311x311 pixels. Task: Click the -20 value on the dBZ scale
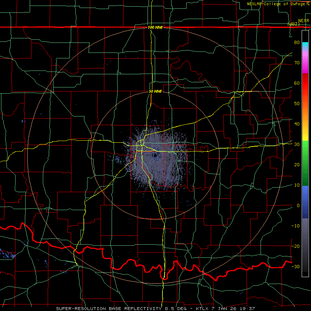pyautogui.click(x=295, y=246)
